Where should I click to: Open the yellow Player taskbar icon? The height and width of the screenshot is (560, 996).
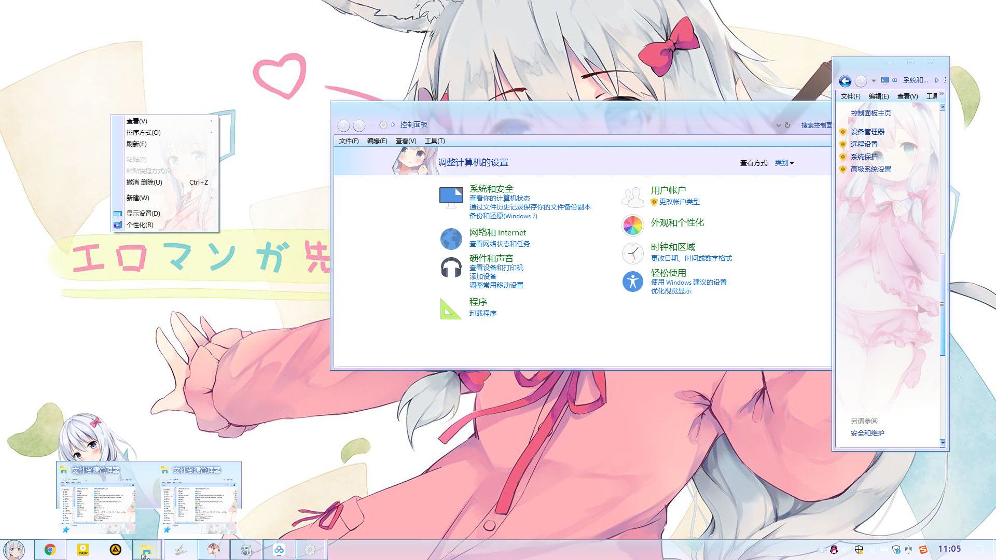click(83, 550)
